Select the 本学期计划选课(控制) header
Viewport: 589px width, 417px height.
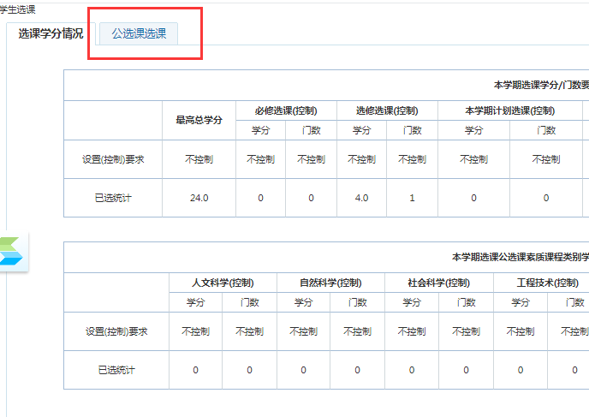tap(509, 110)
